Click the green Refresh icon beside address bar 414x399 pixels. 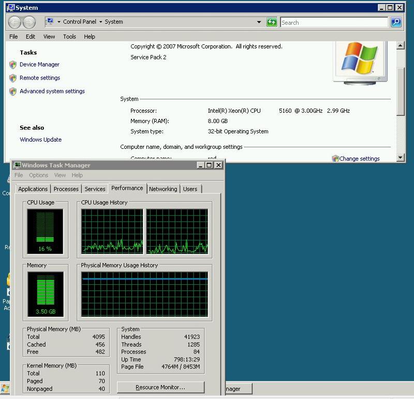tap(272, 22)
